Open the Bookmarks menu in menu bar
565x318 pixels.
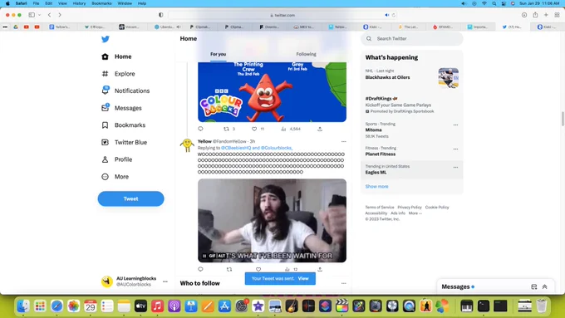pos(101,3)
